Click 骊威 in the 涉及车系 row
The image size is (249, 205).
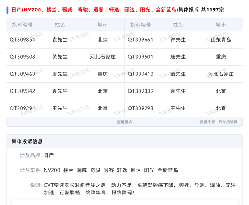(x=82, y=170)
